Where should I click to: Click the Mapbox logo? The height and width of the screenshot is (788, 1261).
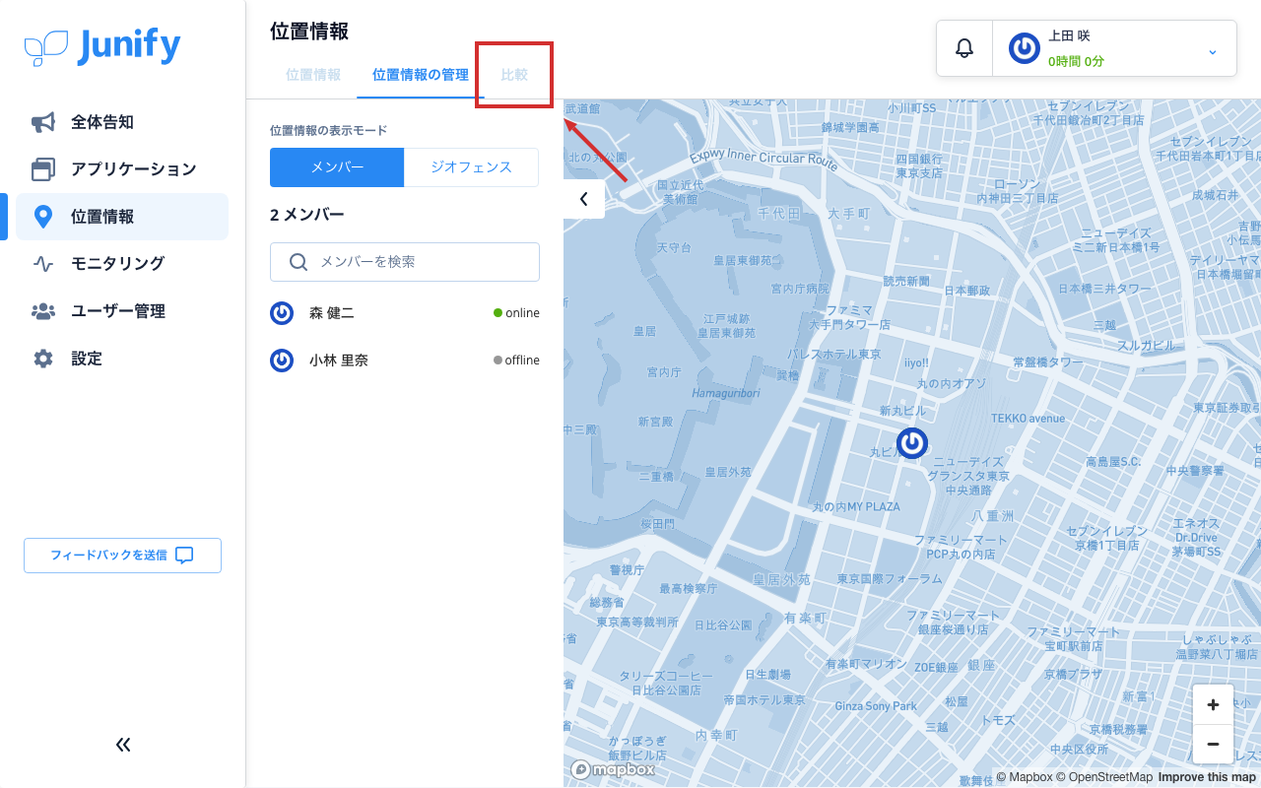[613, 769]
